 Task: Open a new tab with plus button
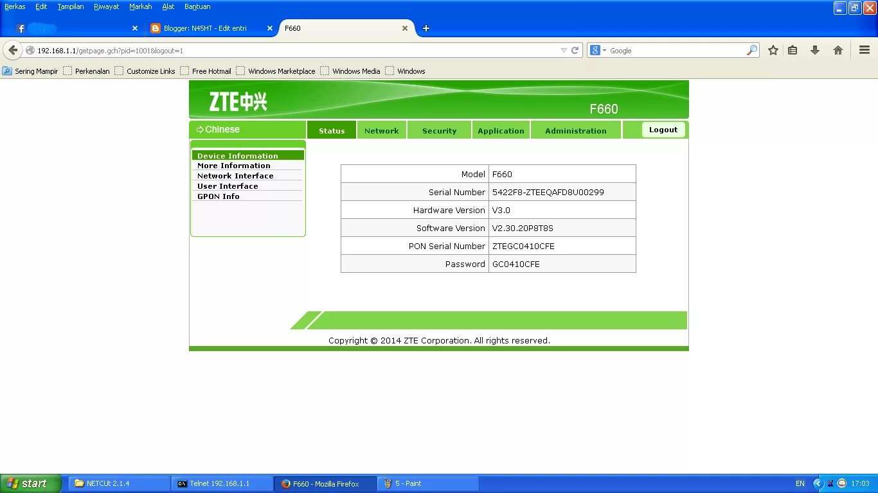click(x=426, y=28)
